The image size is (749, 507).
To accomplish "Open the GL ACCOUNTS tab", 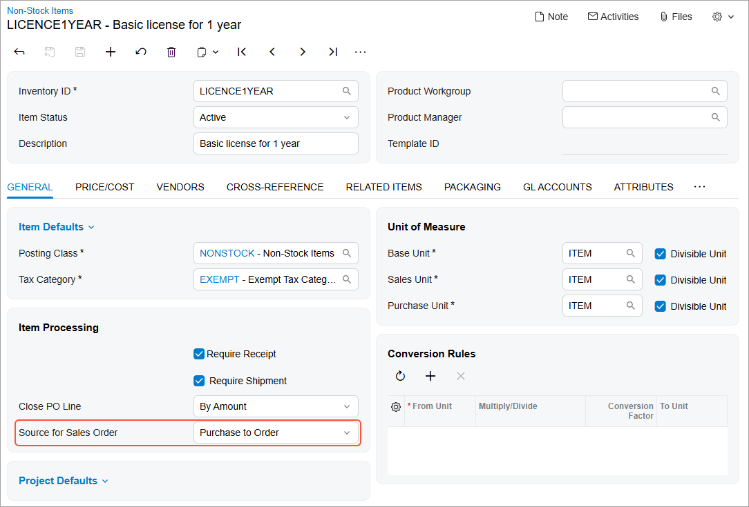I will pyautogui.click(x=557, y=187).
